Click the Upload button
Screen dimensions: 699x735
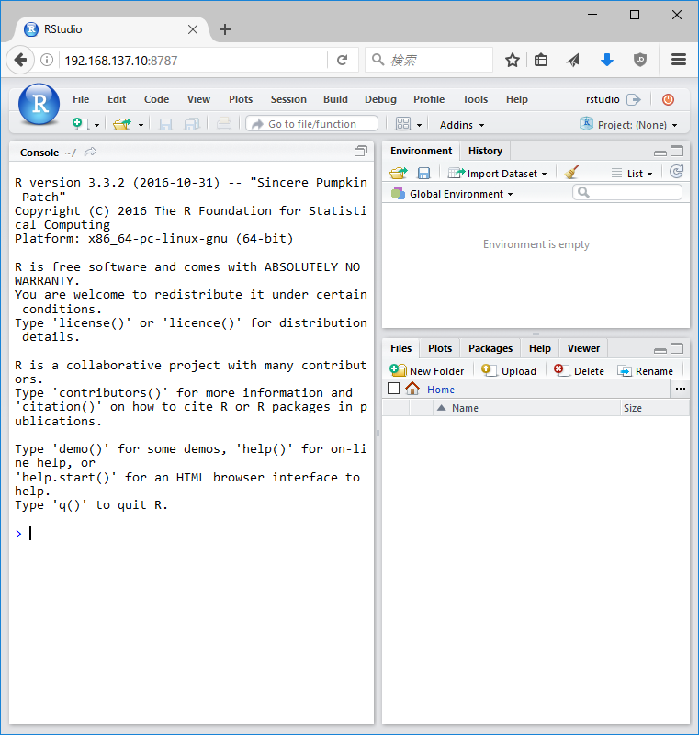pyautogui.click(x=509, y=371)
